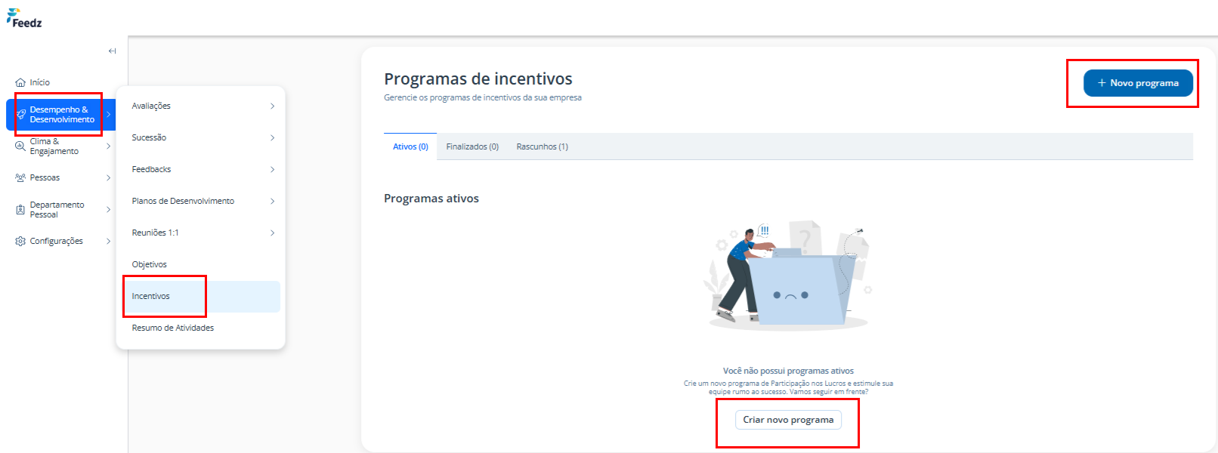This screenshot has height=453, width=1218.
Task: Click the Feedz logo
Action: click(x=24, y=18)
